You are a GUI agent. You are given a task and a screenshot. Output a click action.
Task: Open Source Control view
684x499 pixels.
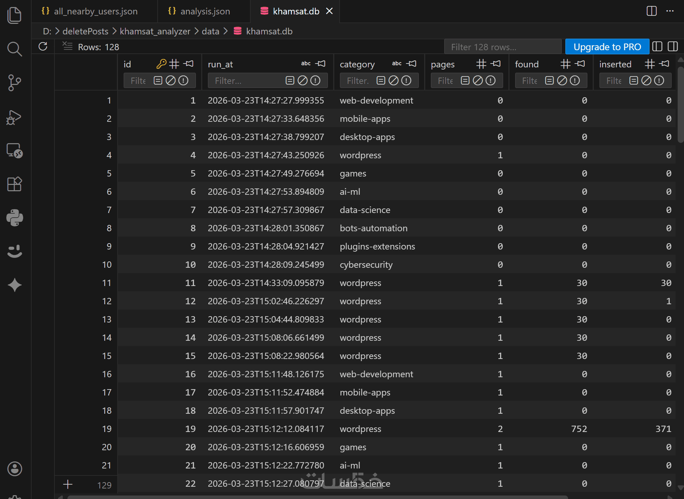coord(14,82)
